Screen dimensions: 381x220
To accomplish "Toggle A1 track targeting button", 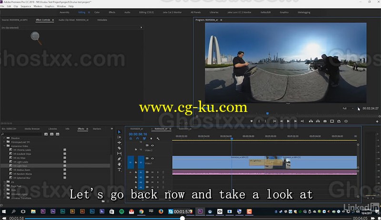I will click(141, 172).
